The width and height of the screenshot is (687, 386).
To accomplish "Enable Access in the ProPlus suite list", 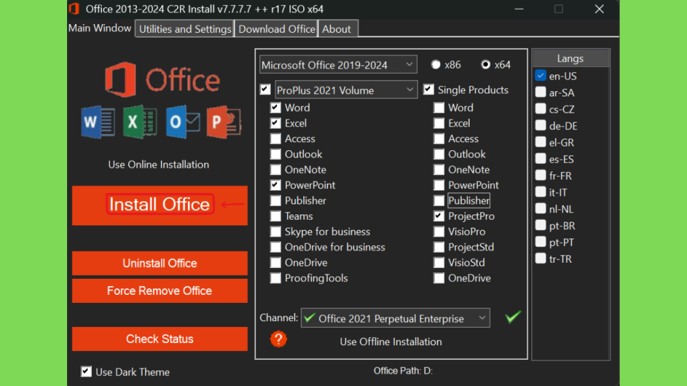I will pyautogui.click(x=276, y=139).
